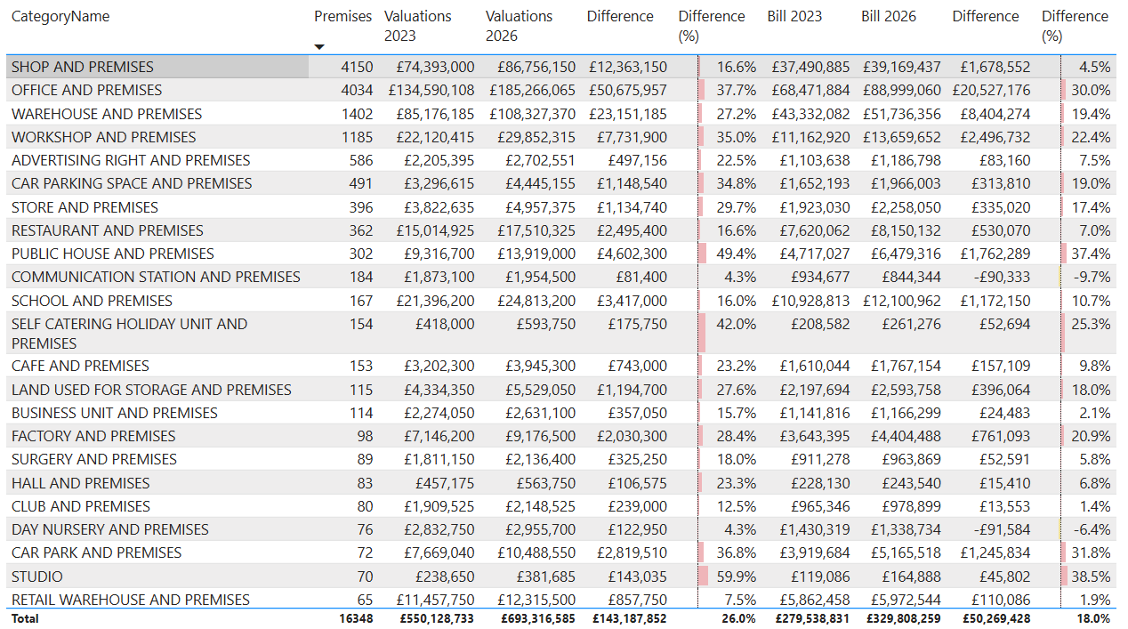Select the CAR PARK AND PREMISES row

click(x=96, y=552)
